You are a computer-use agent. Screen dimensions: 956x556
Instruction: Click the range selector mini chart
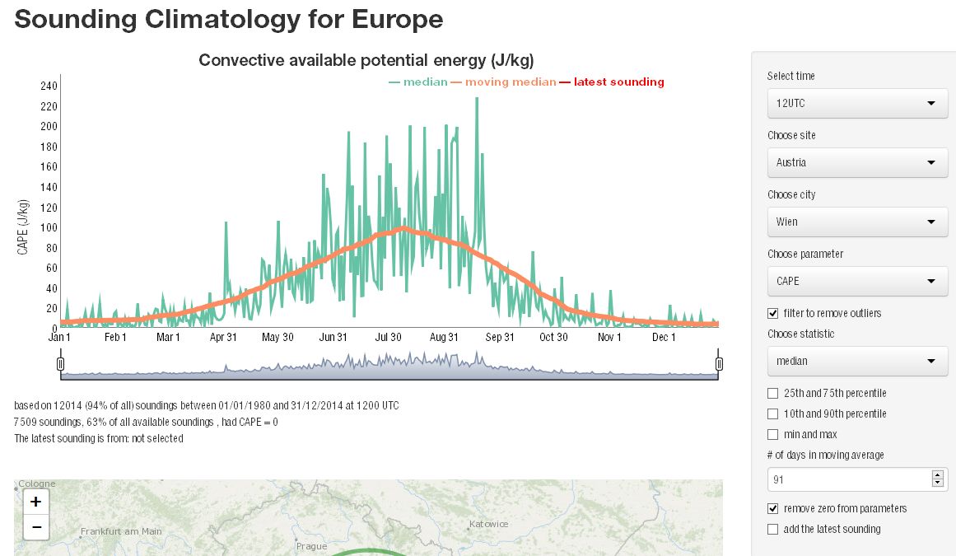389,365
